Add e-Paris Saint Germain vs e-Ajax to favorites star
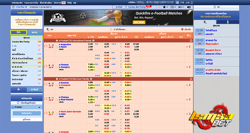250x133 pixels. coord(57,114)
